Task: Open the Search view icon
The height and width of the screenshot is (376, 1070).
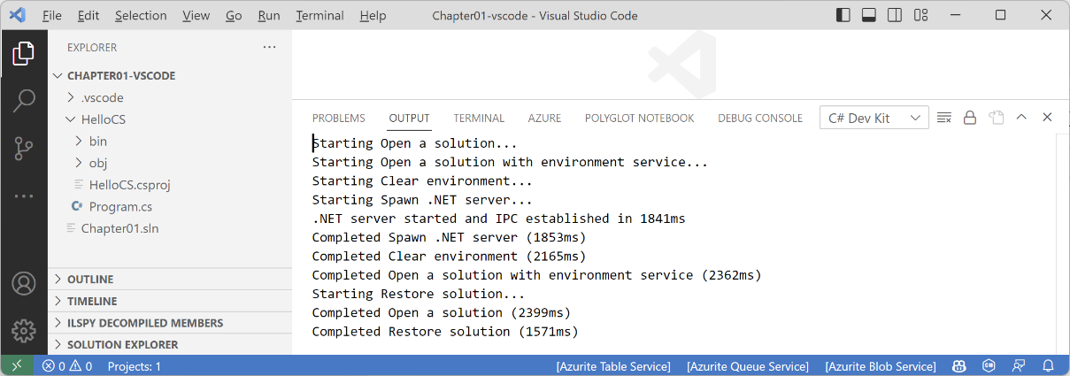Action: (x=24, y=100)
